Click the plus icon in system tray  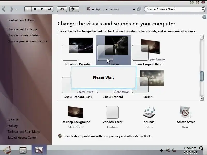(x=161, y=150)
